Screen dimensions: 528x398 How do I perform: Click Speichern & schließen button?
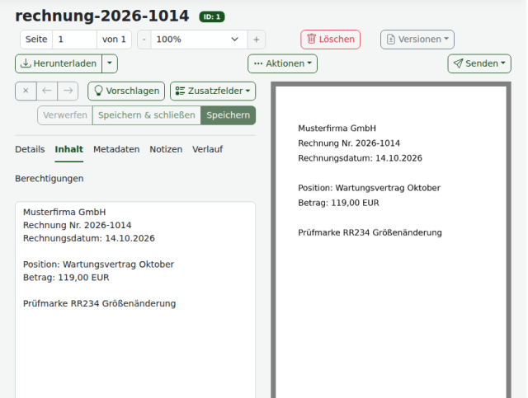(147, 115)
